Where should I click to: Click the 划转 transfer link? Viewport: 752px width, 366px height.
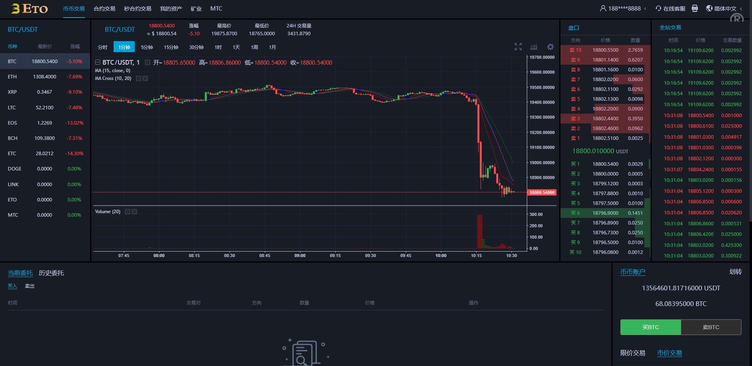[735, 272]
